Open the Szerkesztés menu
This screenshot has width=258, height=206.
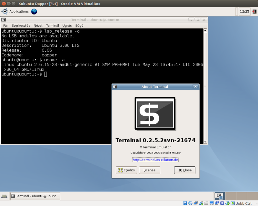(x=21, y=26)
